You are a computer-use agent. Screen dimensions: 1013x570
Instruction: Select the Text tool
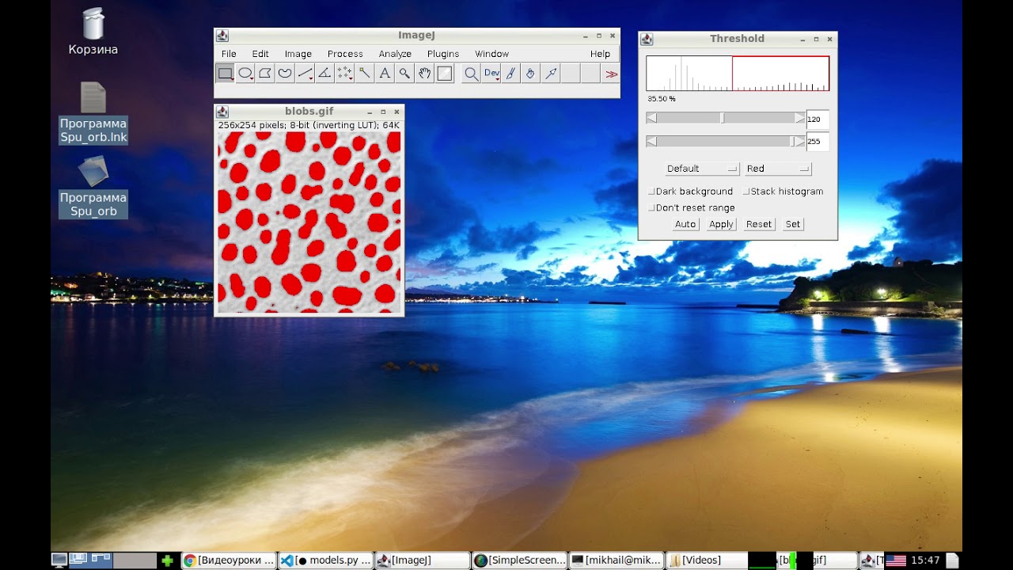(385, 74)
